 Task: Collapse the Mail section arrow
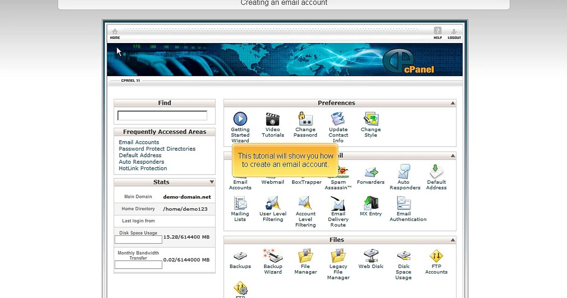pos(453,156)
